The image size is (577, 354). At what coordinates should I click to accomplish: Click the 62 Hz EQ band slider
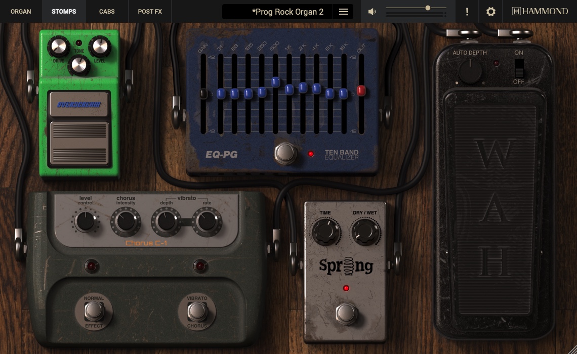pos(234,94)
